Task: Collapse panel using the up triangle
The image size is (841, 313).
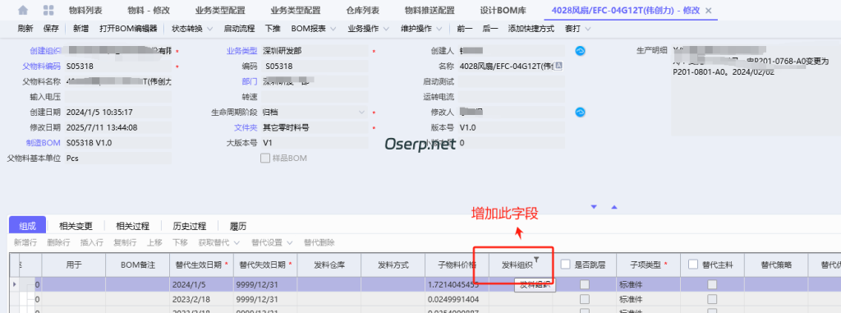Action: [x=614, y=207]
